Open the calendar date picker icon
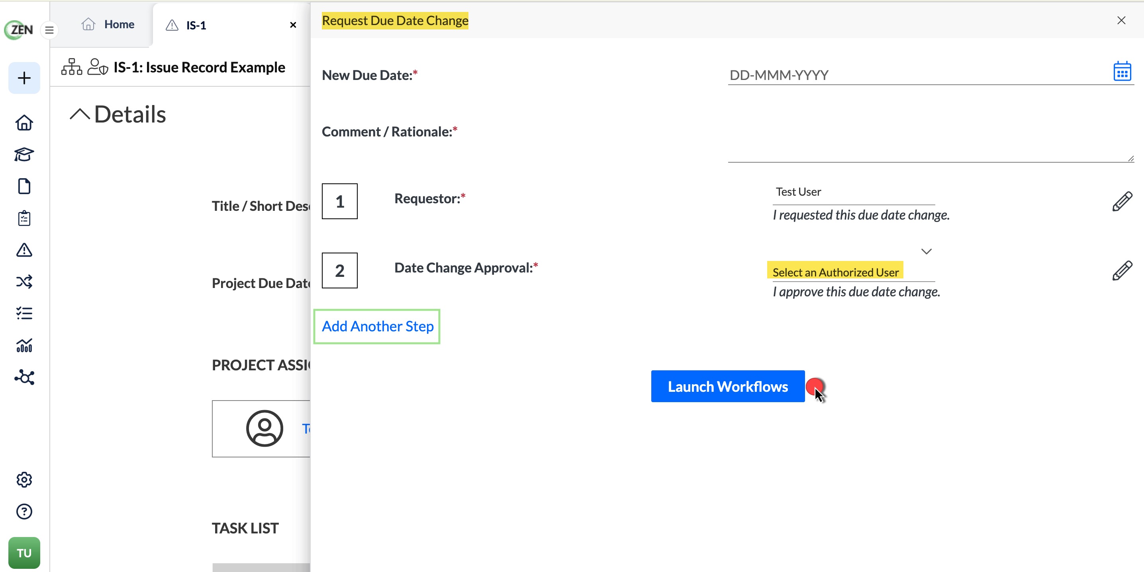The image size is (1144, 572). (x=1122, y=71)
